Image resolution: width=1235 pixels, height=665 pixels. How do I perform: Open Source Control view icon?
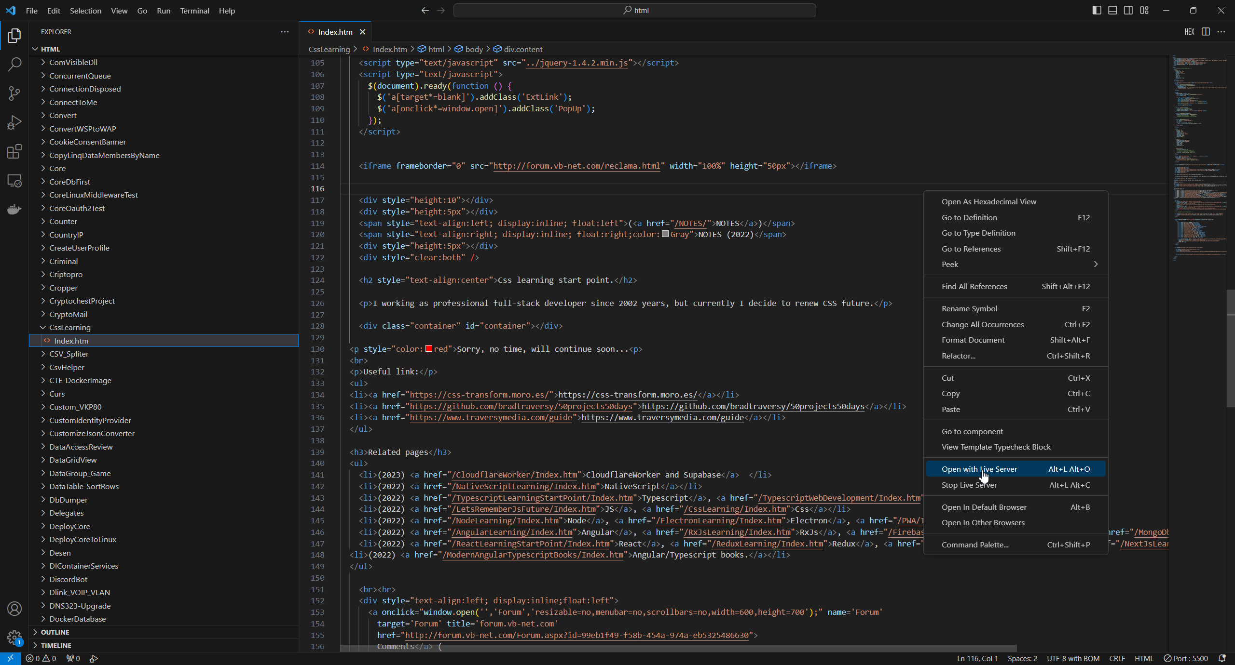pyautogui.click(x=14, y=93)
